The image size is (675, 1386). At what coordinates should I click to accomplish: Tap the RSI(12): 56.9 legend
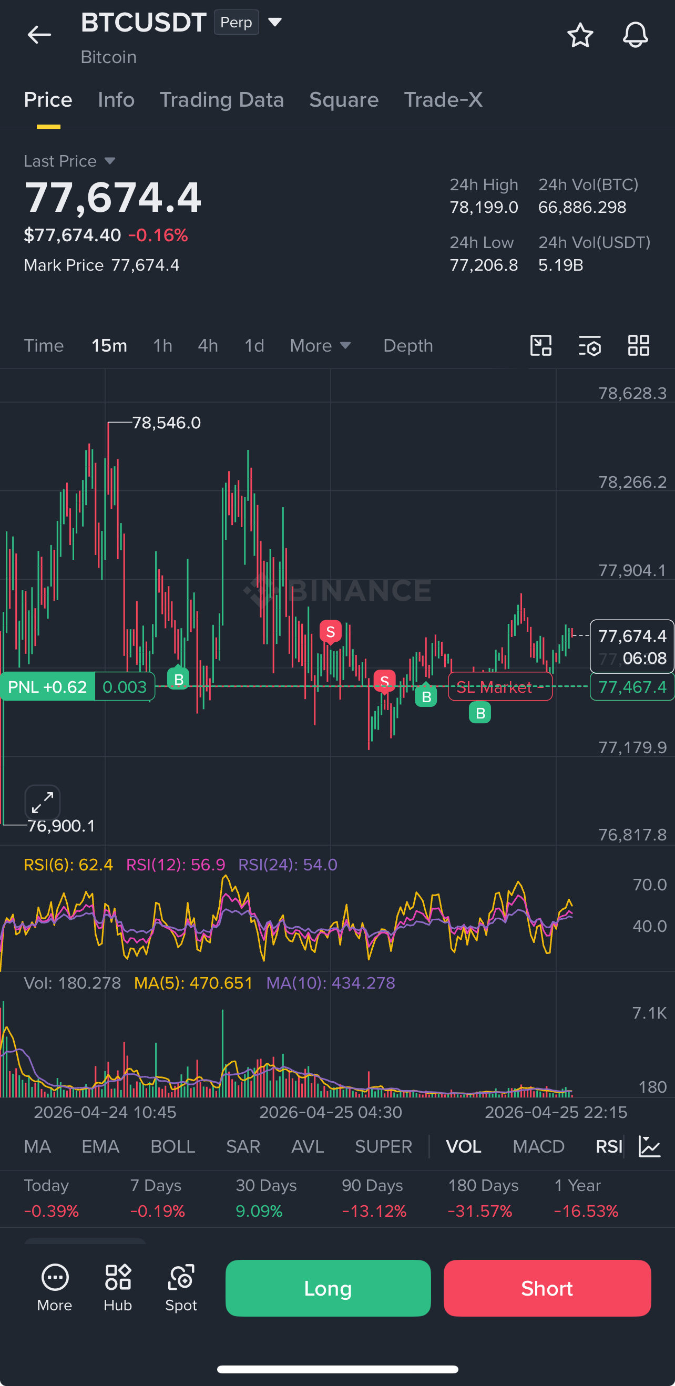tap(176, 865)
